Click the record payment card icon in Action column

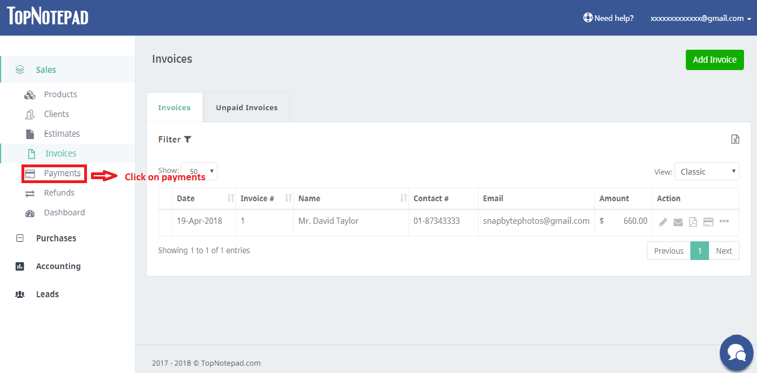708,222
